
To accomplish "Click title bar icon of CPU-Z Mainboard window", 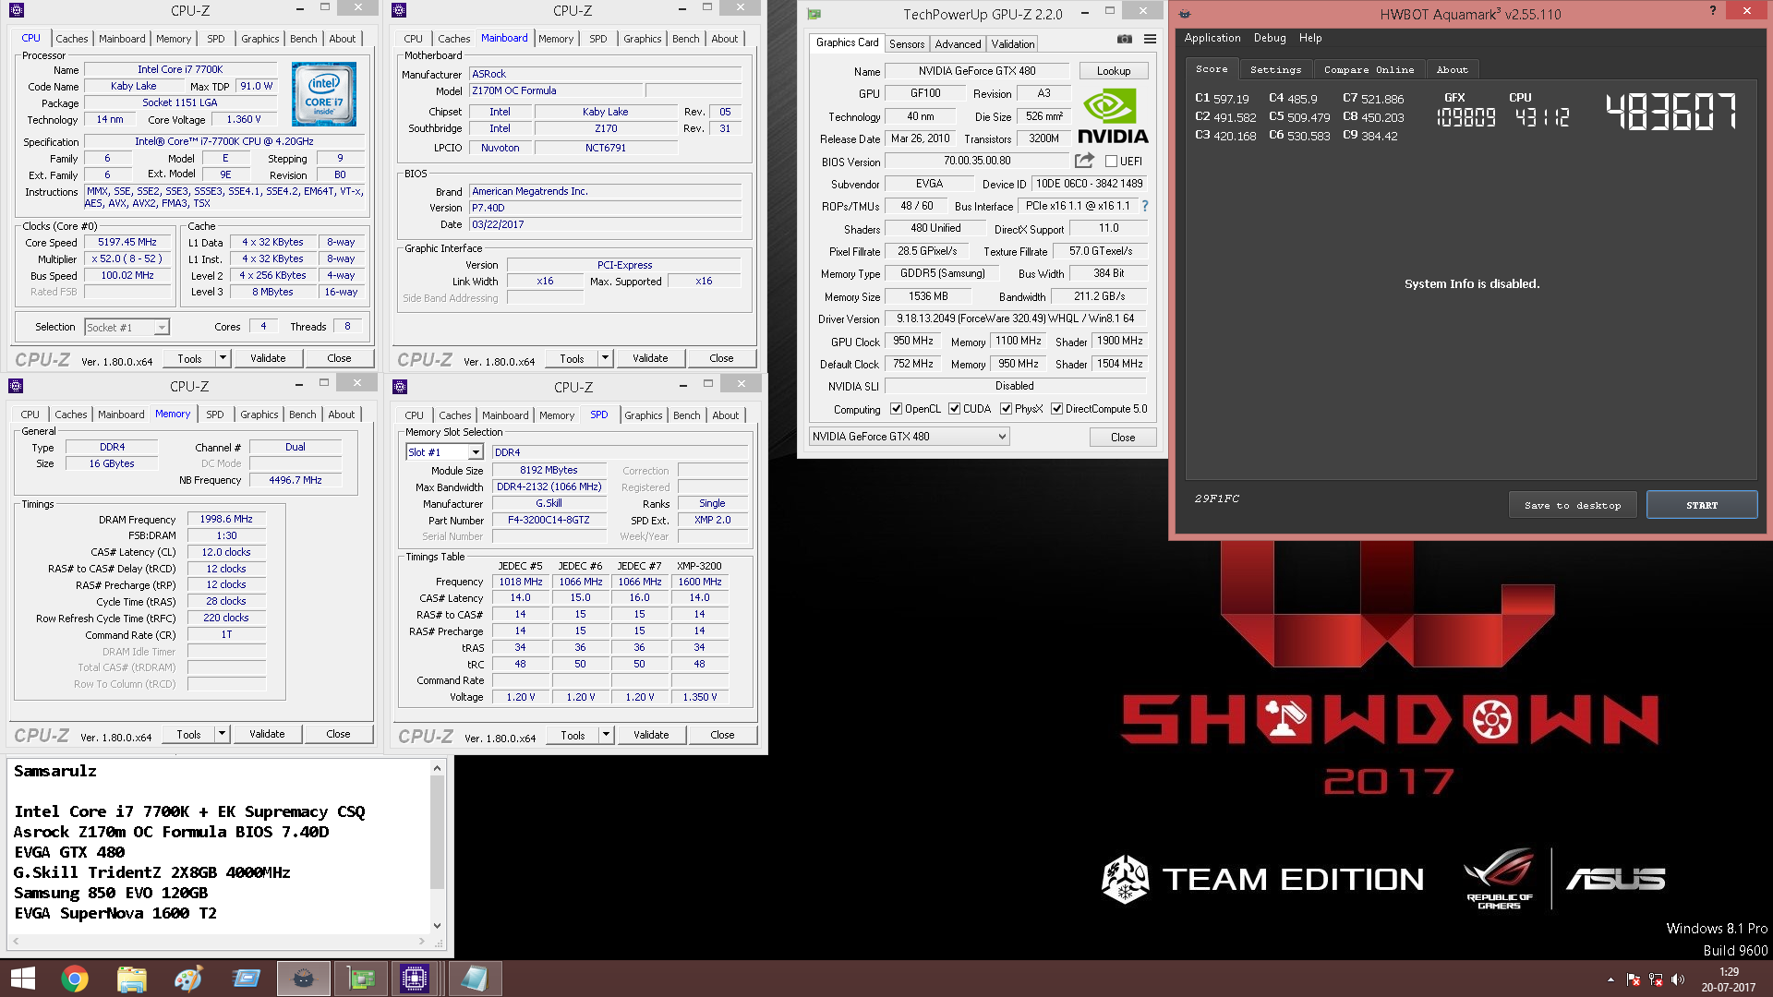I will [399, 10].
